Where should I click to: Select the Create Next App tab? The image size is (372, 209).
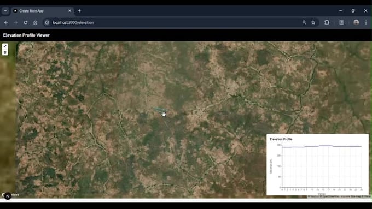[x=43, y=11]
